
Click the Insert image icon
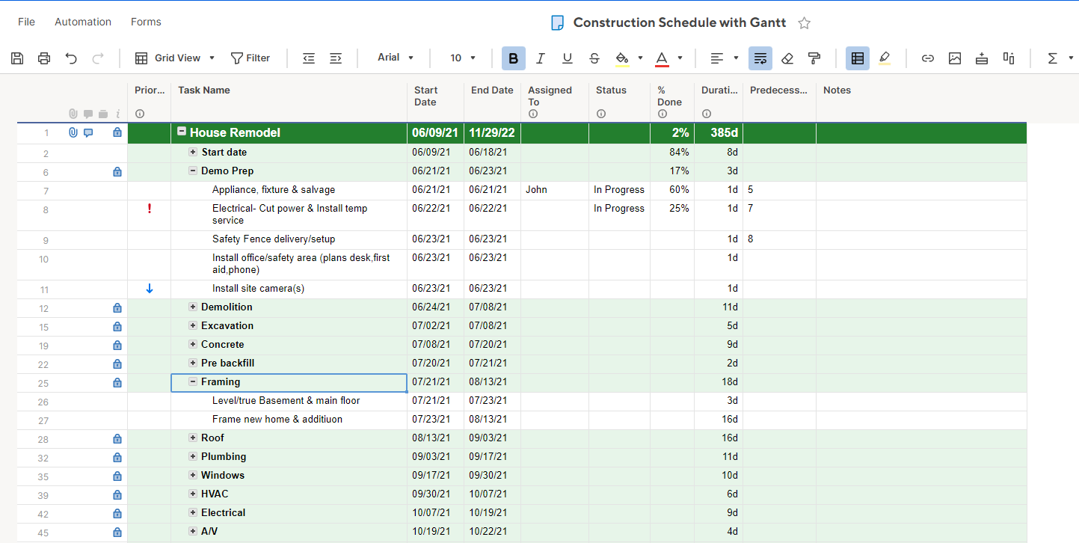pos(955,58)
